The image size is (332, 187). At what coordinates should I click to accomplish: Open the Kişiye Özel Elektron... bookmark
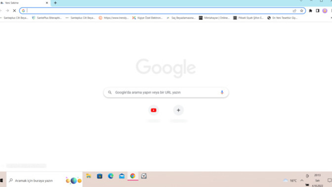point(147,18)
